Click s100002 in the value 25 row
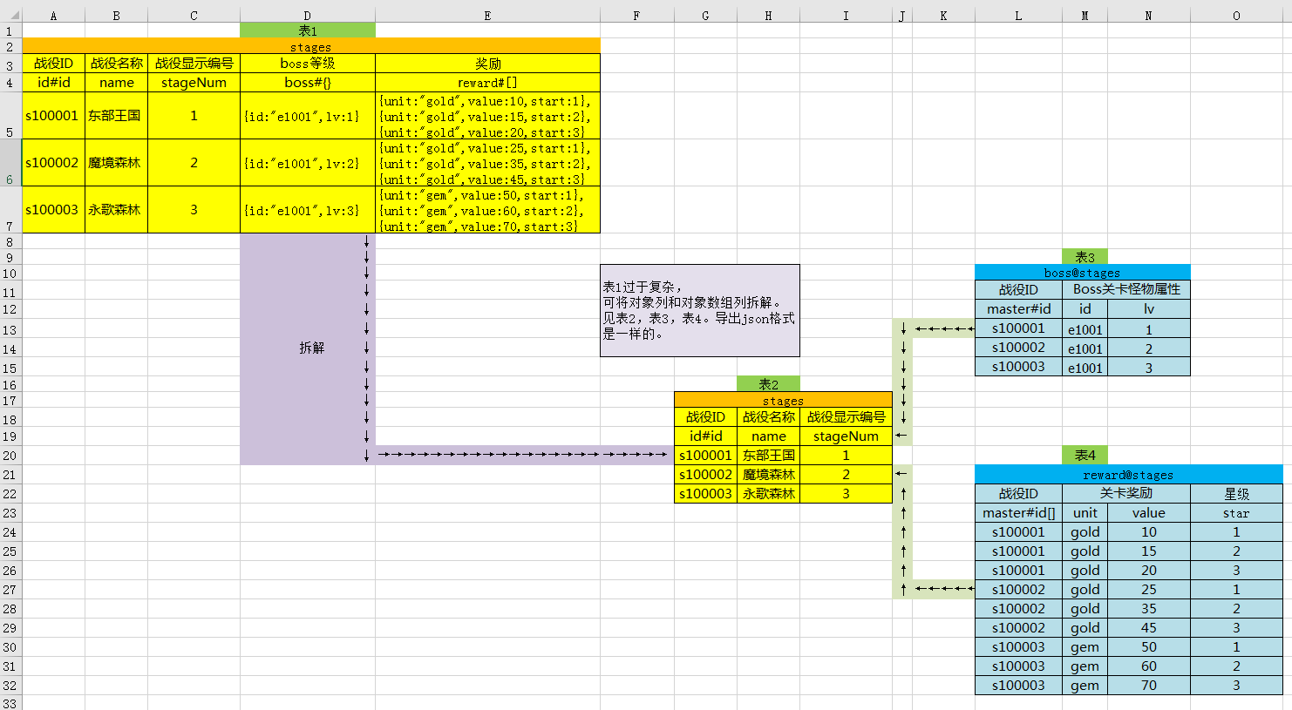1292x710 pixels. pos(1018,589)
